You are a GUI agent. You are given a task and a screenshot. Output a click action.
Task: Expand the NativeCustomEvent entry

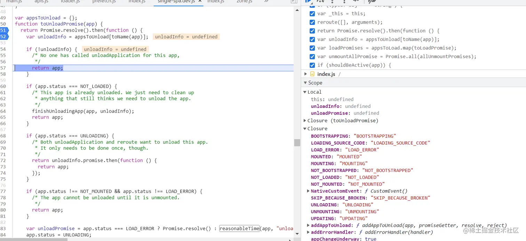tap(308, 191)
